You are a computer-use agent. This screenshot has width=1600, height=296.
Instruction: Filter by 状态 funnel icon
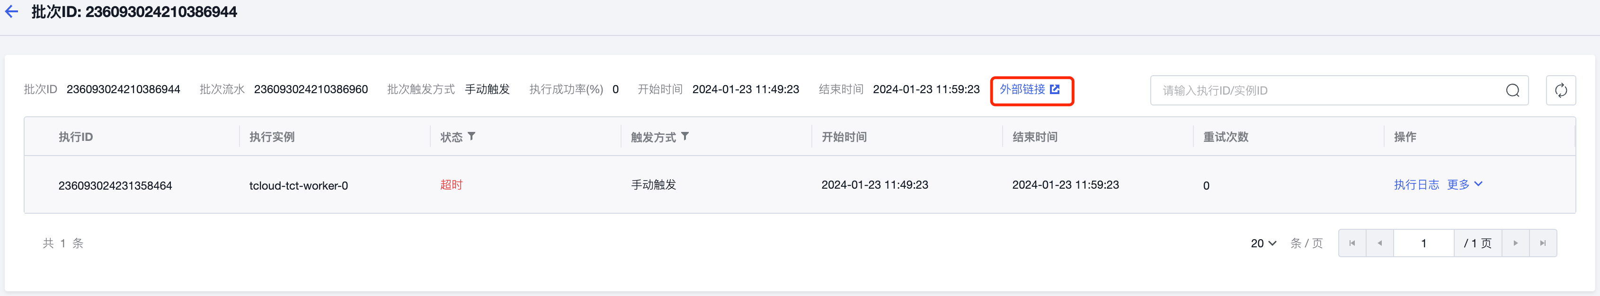(471, 136)
